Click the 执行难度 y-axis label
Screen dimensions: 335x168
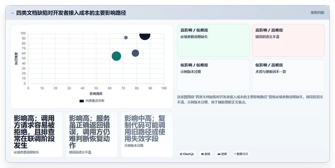click(16, 59)
